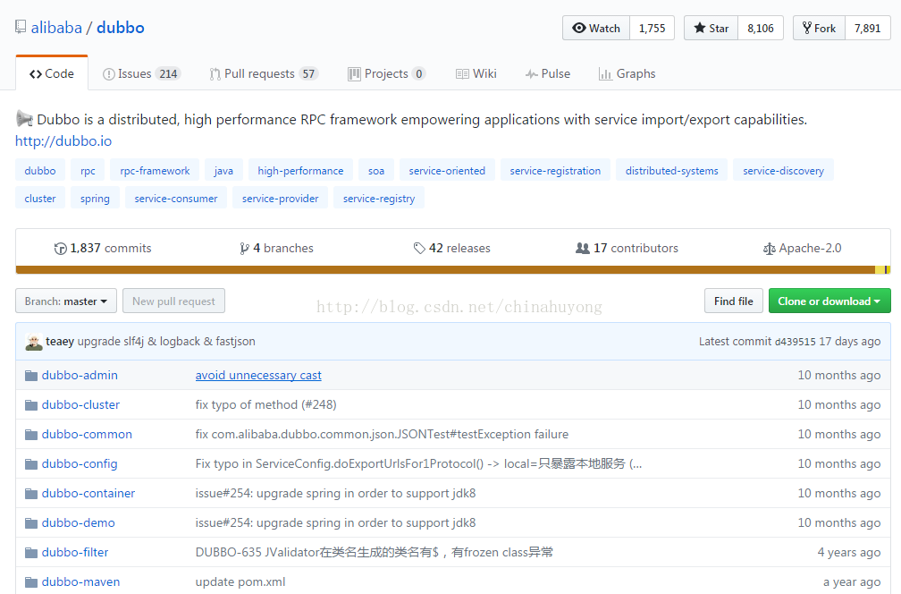The width and height of the screenshot is (901, 594).
Task: Click the folder icon for dubbo-demo
Action: [31, 523]
